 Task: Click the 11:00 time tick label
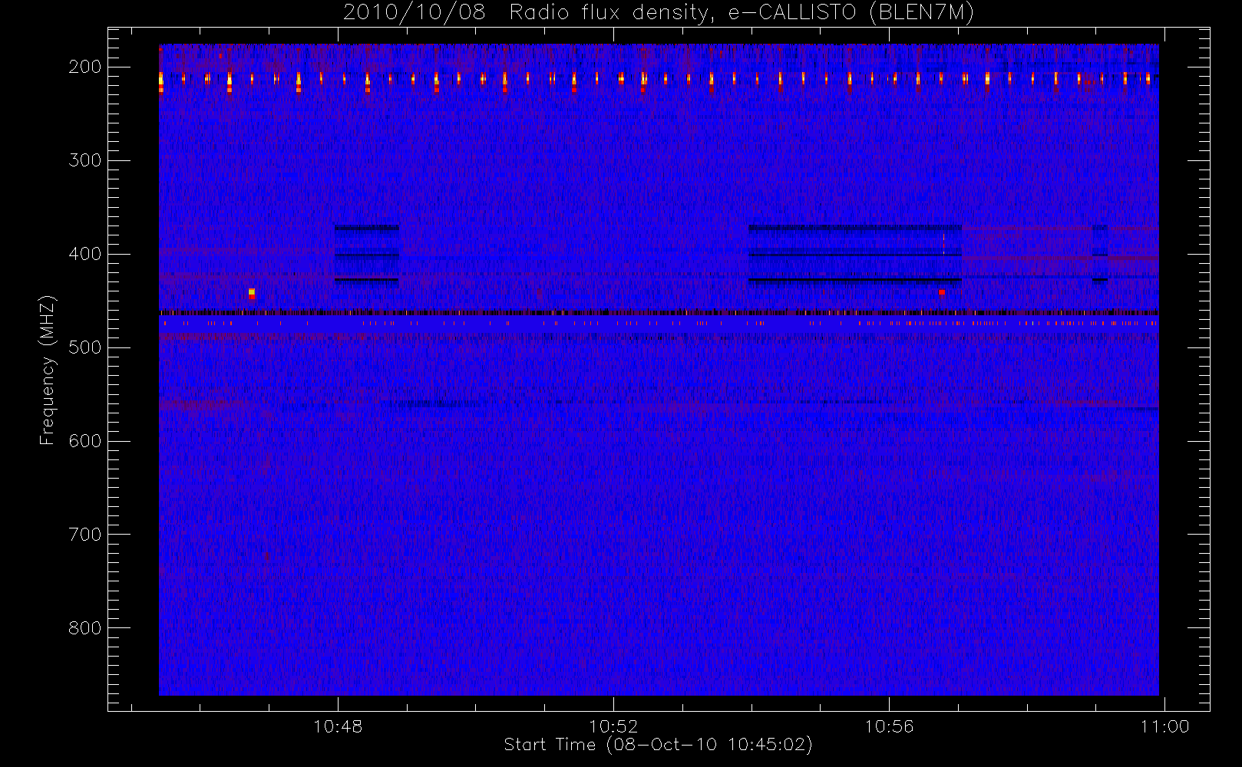tap(1164, 726)
